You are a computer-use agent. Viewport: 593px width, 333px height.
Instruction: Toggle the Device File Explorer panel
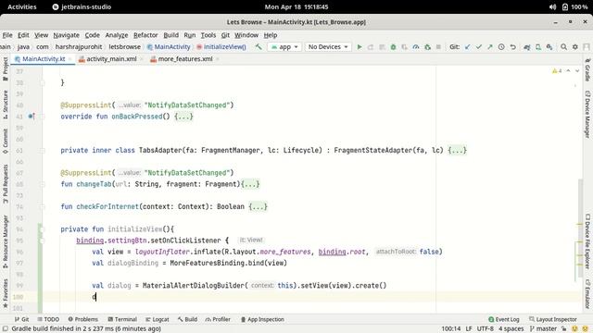(x=587, y=241)
